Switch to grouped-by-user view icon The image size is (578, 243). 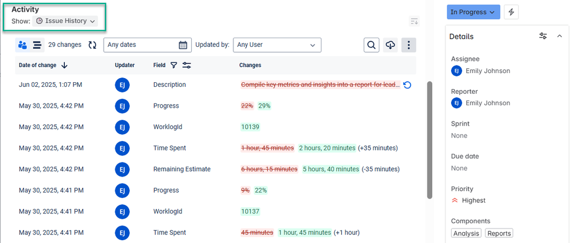(23, 45)
